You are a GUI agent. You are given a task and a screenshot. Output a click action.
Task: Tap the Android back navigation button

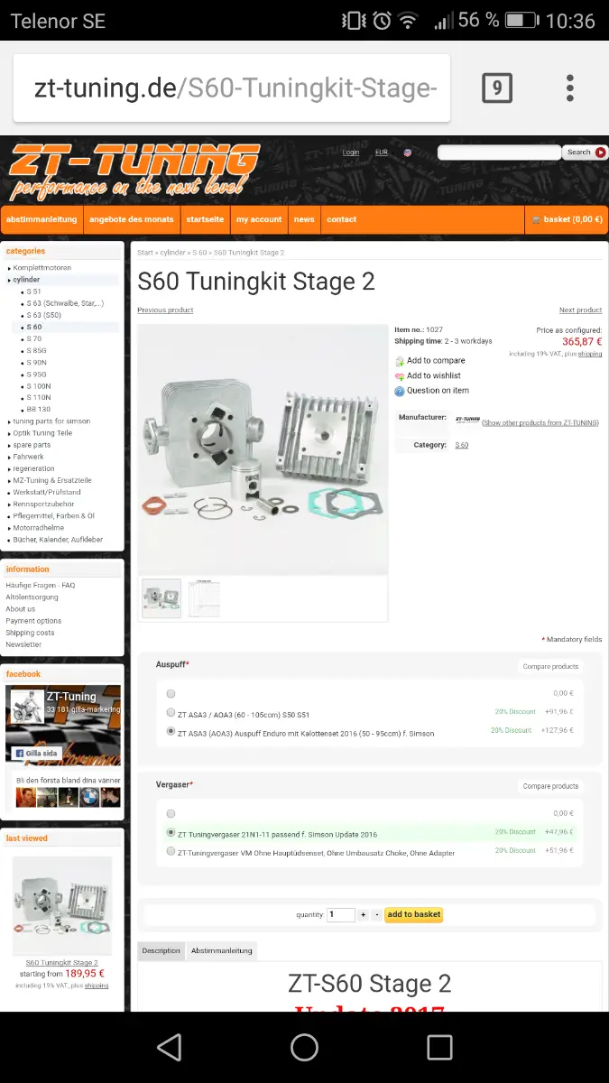pos(169,1047)
